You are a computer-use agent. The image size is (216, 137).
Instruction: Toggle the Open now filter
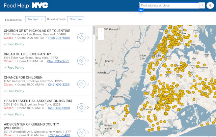pos(76,19)
